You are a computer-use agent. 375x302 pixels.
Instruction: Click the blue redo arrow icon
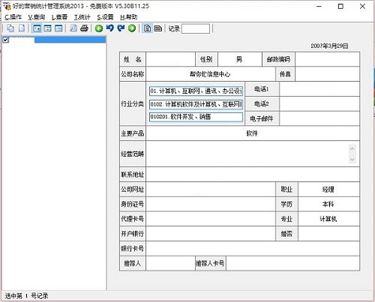point(121,28)
